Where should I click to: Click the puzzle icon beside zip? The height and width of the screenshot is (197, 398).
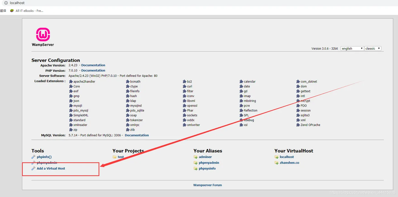(71, 130)
